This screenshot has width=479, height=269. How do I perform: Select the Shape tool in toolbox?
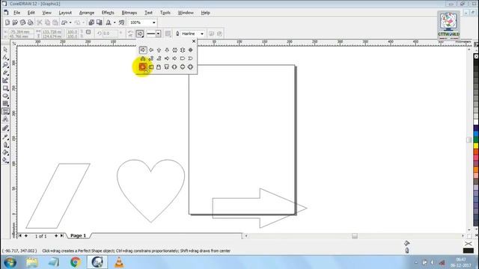(x=5, y=57)
